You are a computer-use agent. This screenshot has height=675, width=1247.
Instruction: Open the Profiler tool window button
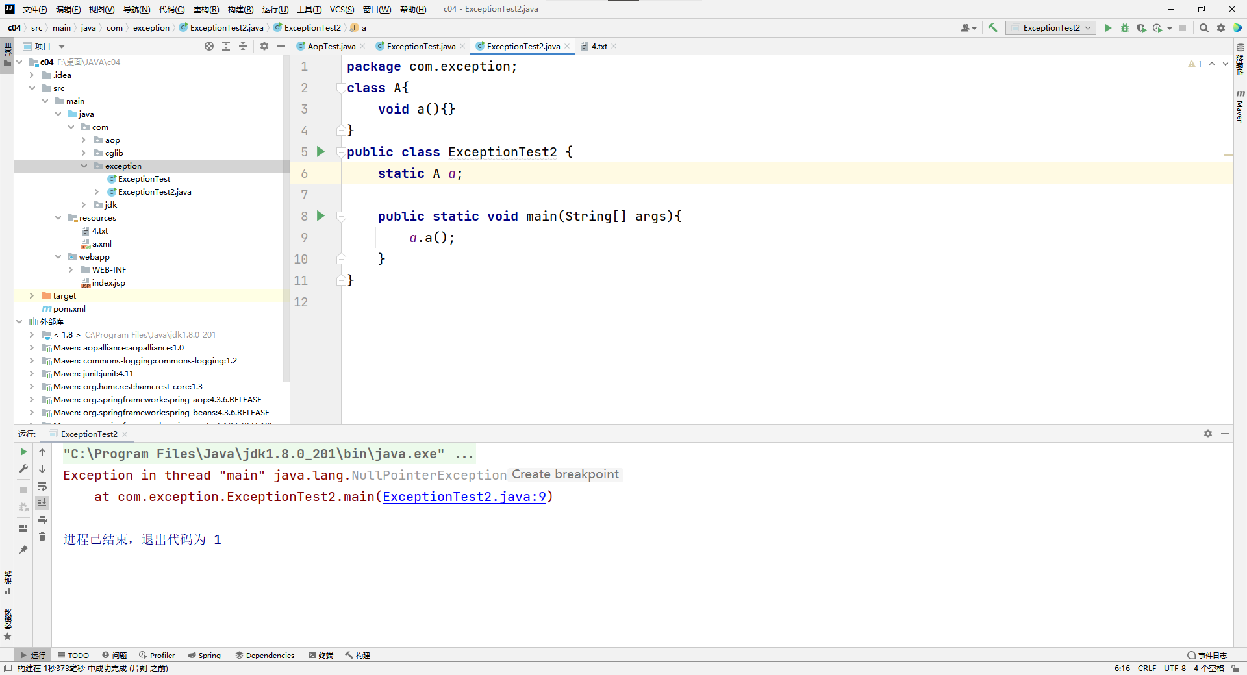[157, 656]
